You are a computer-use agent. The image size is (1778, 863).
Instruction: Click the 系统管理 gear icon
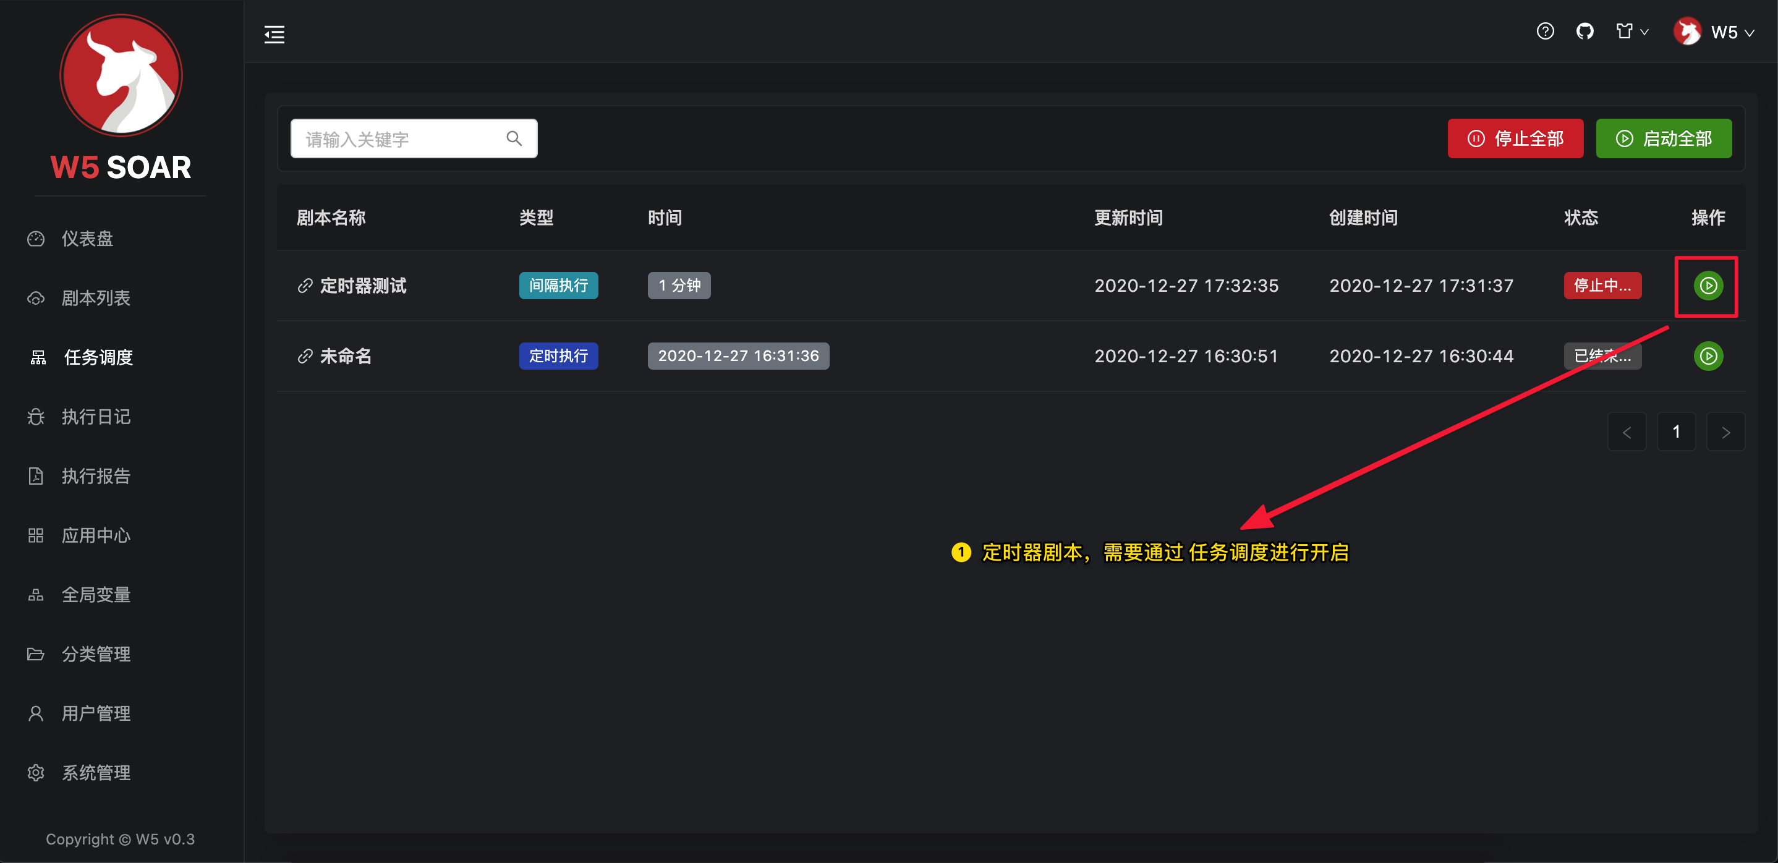[35, 773]
